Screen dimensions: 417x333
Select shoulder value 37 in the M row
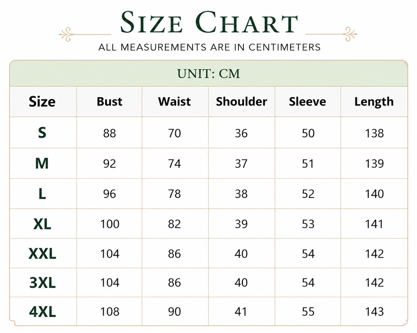241,163
